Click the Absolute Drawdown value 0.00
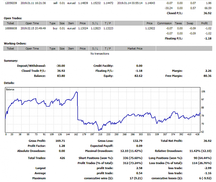 tap(62, 151)
